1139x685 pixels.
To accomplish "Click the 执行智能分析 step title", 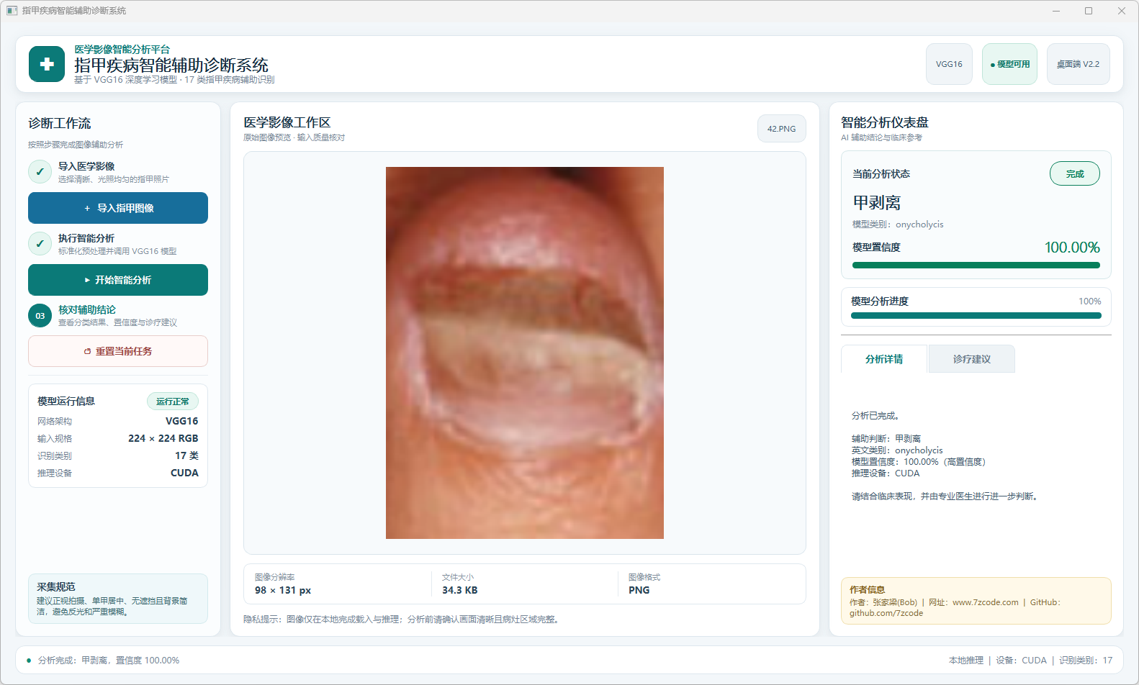I will pyautogui.click(x=86, y=238).
